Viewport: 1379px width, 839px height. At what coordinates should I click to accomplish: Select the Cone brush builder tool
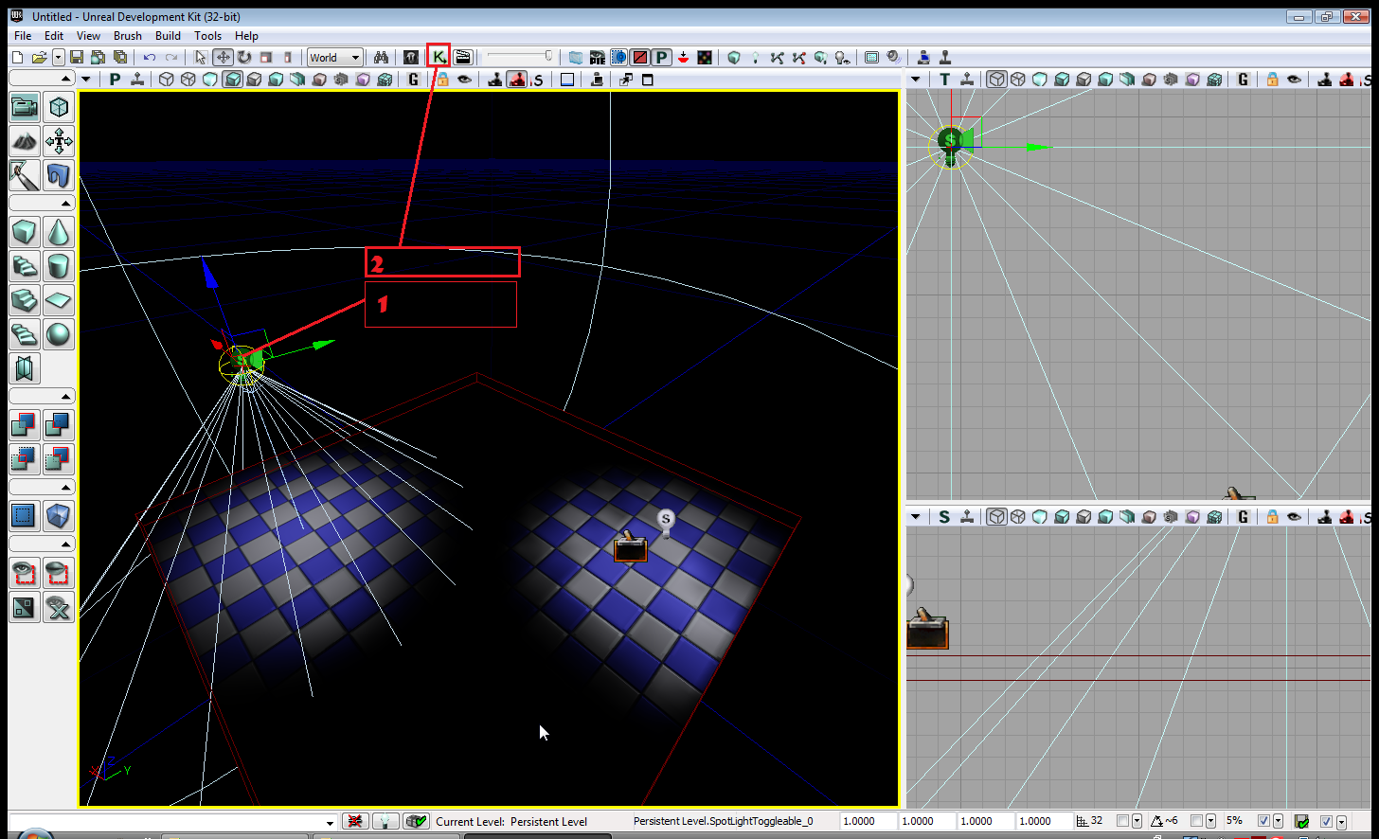click(x=59, y=232)
